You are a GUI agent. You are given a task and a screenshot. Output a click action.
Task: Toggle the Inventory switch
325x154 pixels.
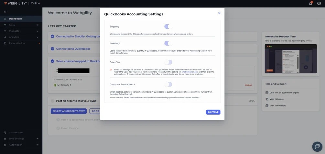click(168, 43)
